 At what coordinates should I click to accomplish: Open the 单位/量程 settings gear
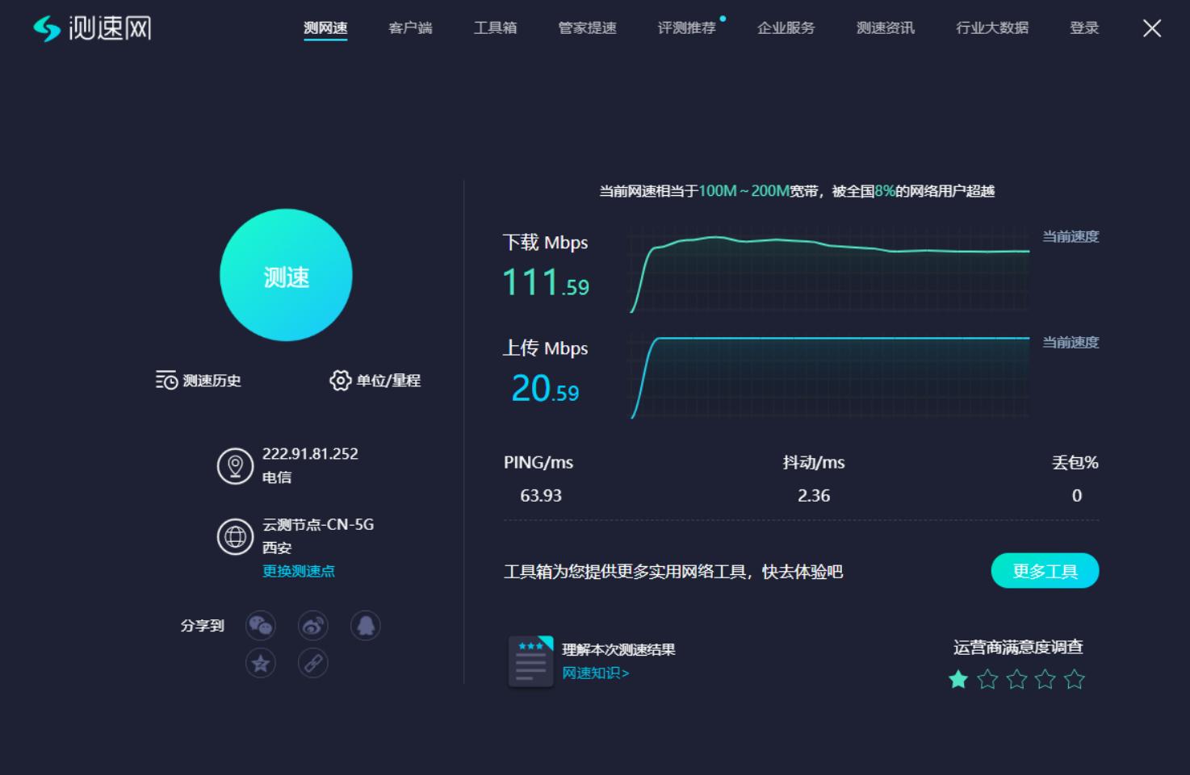(375, 381)
